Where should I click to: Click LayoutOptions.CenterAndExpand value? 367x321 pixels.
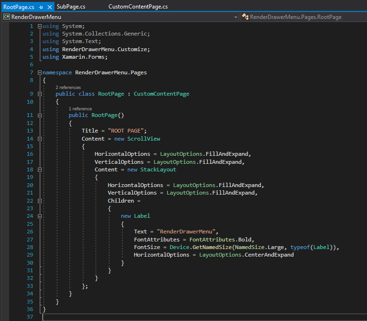pos(246,255)
